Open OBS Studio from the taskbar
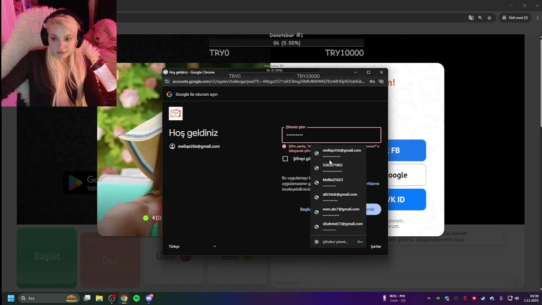This screenshot has width=542, height=305. [x=112, y=298]
